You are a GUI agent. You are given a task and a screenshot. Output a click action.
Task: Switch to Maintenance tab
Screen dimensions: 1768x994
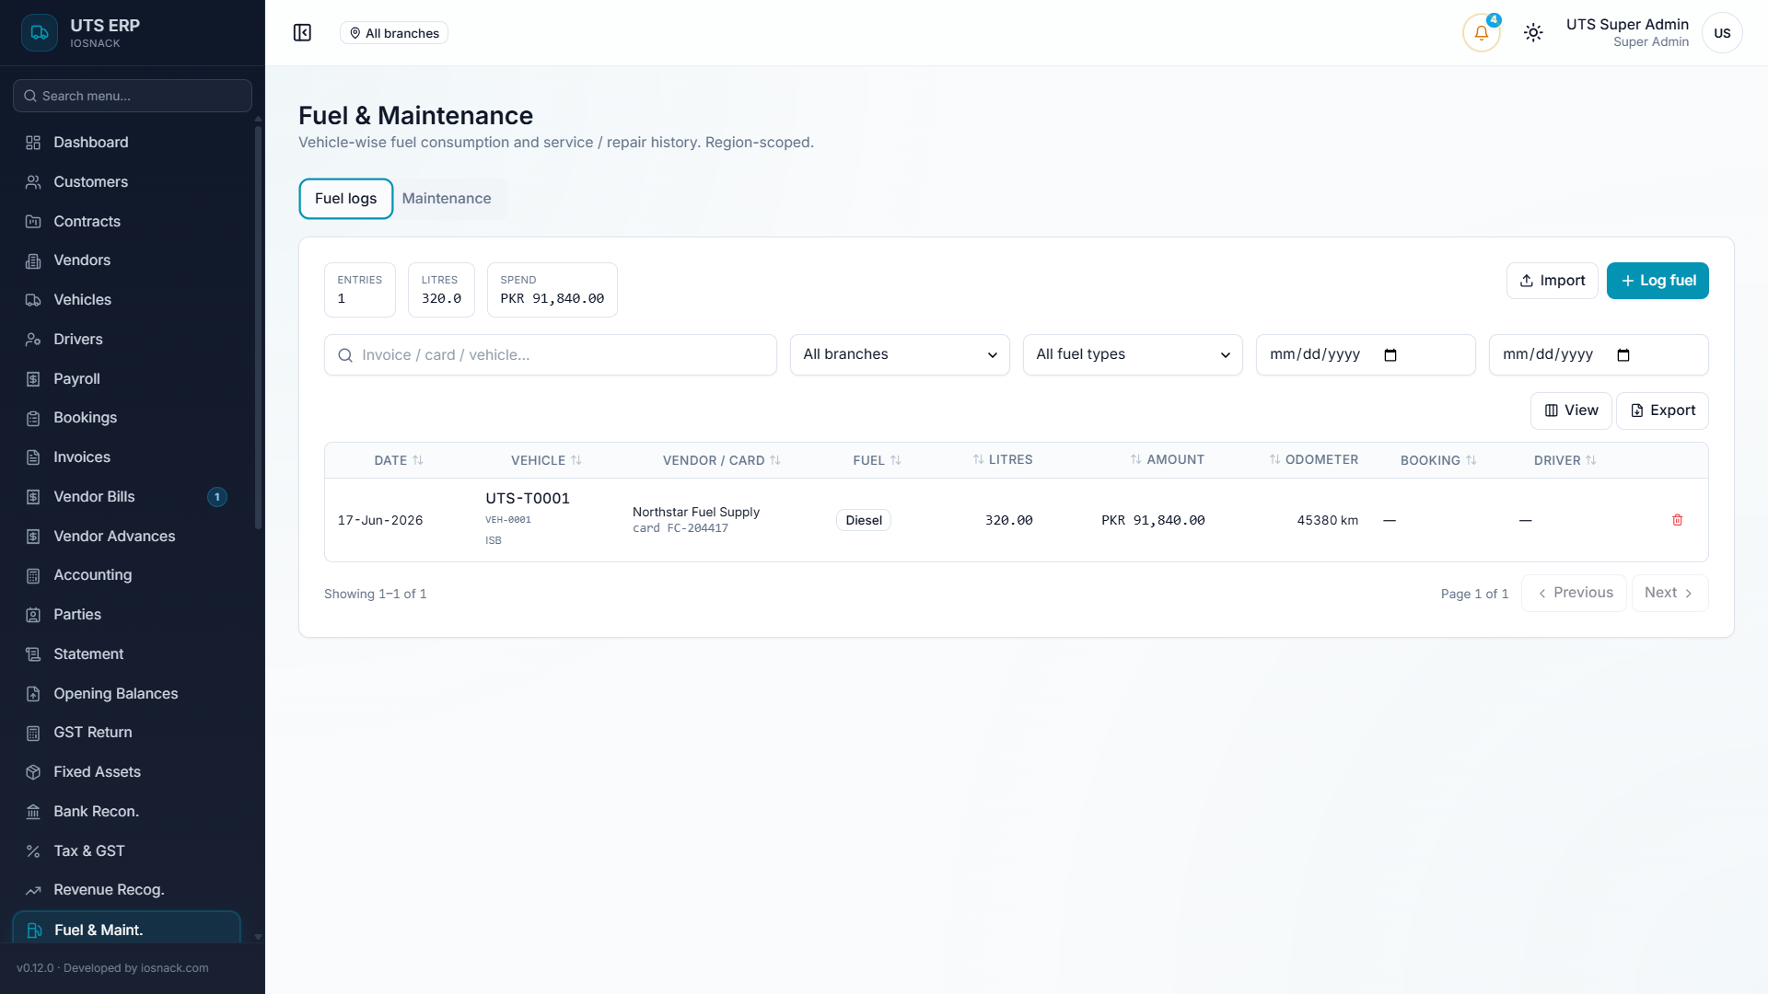pos(447,199)
